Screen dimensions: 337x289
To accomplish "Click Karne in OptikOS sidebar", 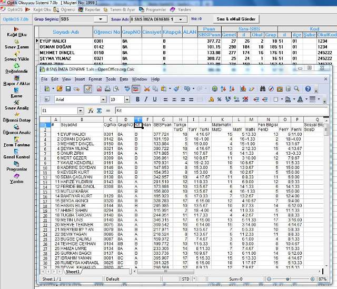I will [x=17, y=93].
